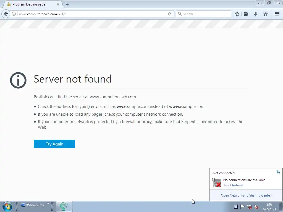The width and height of the screenshot is (283, 212).
Task: Open the hamburger menu button
Action: 277,14
